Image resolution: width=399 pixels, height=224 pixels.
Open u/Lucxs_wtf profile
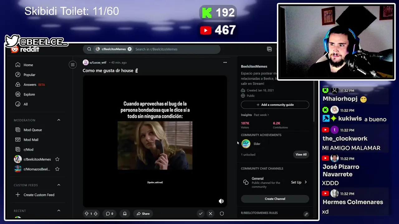tap(98, 63)
